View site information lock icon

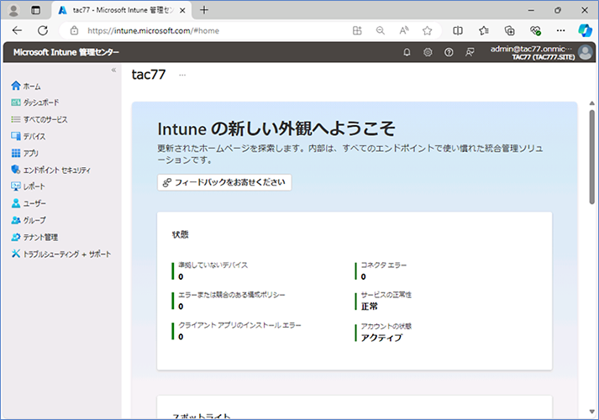(75, 30)
